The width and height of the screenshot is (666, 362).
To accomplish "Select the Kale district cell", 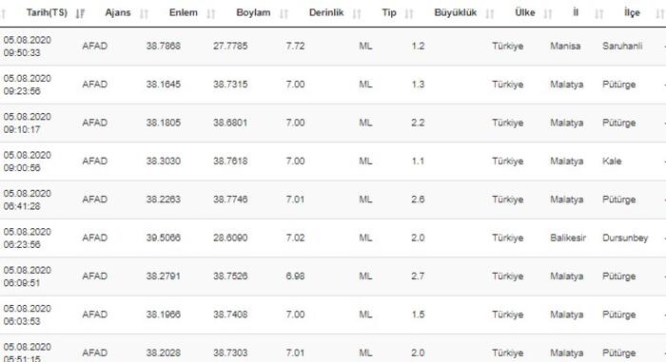I will point(612,162).
